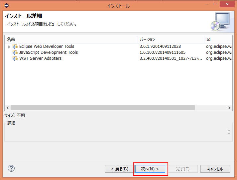Click the Id cell of the JavaScript Development Tools row
Image resolution: width=237 pixels, height=180 pixels.
(219, 52)
